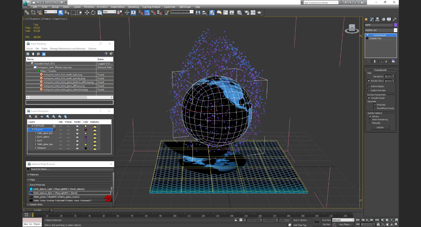Open the key mode Selected dropdown
The height and width of the screenshot is (227, 421).
[343, 220]
